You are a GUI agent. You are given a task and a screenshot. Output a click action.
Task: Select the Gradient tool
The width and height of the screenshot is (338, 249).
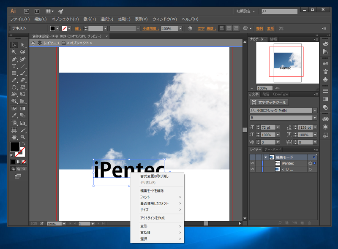point(23,108)
